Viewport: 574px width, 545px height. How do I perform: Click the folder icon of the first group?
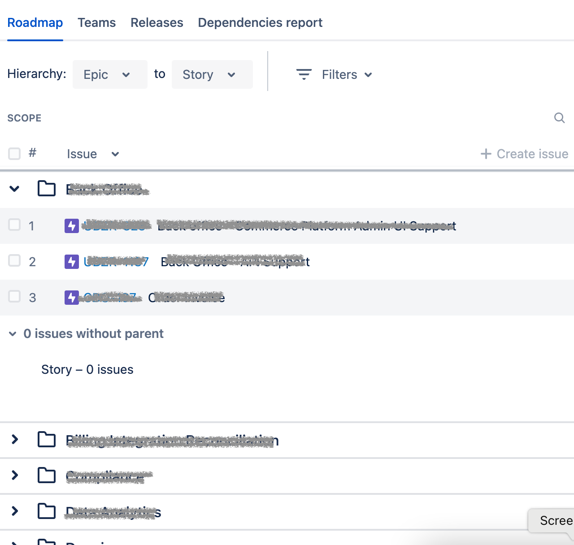click(46, 189)
